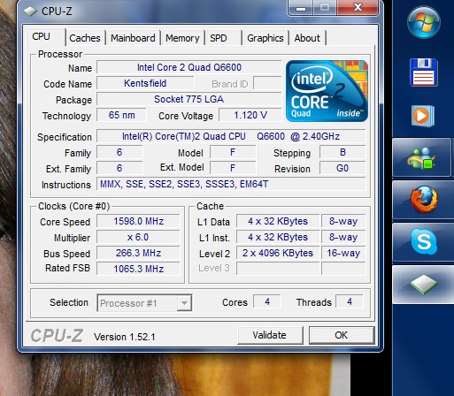Click the Multiplier value x 6.0

(x=138, y=237)
